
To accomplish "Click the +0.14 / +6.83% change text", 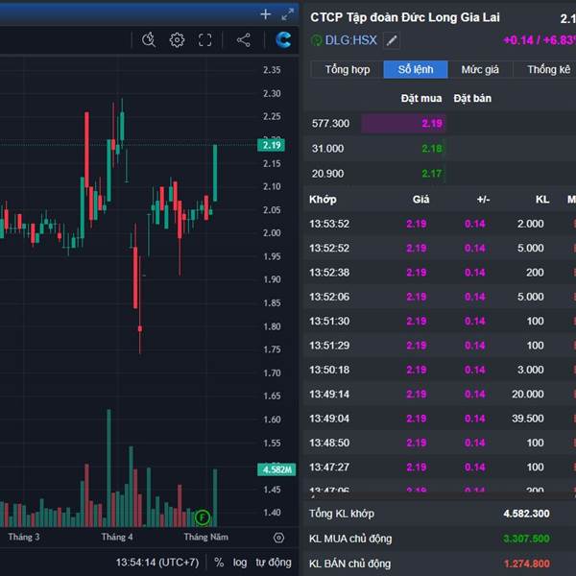I will [x=540, y=40].
